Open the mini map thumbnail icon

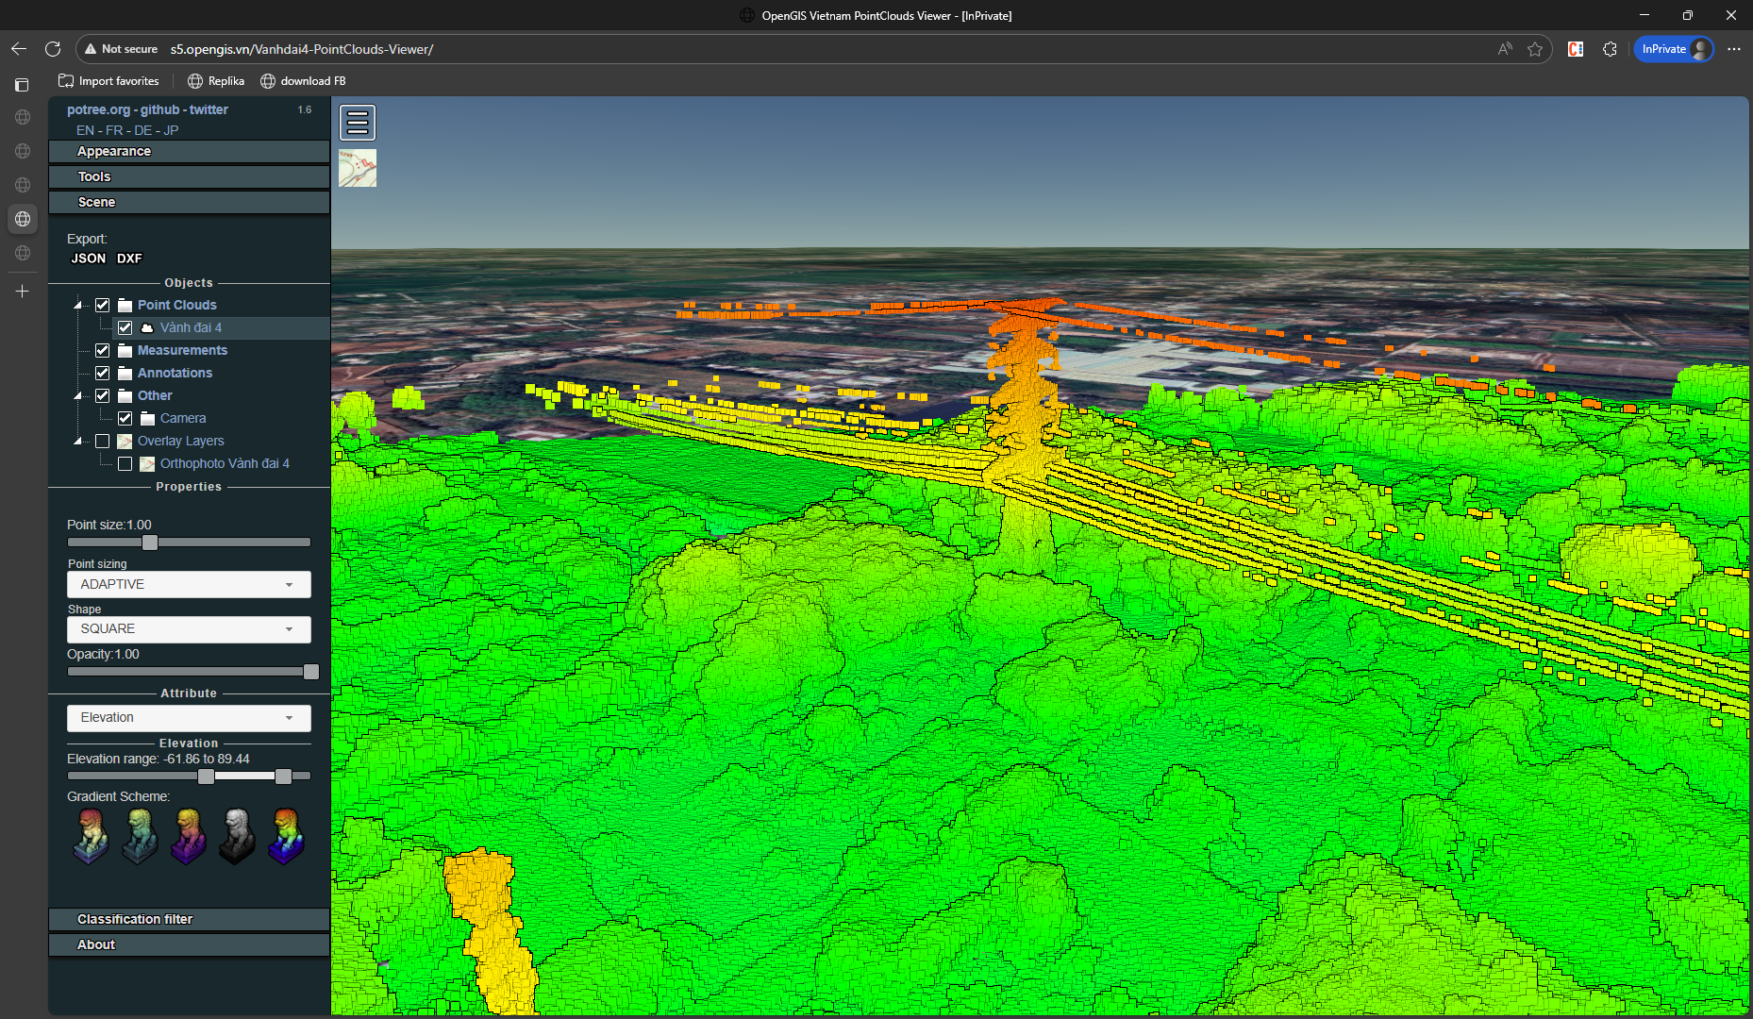tap(358, 168)
